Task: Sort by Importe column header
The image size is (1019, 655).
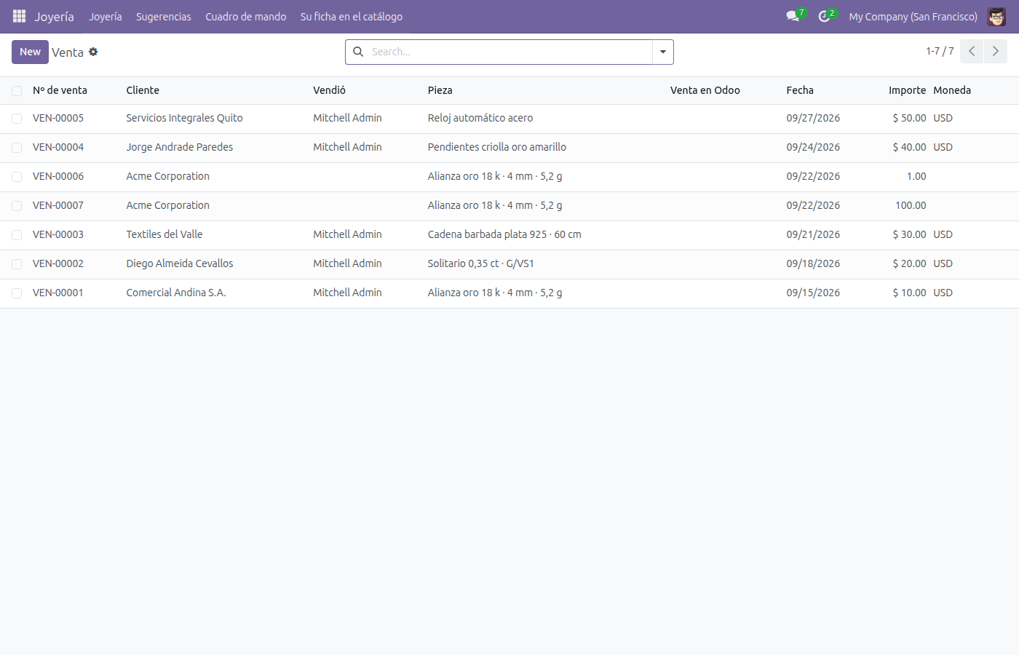Action: tap(907, 90)
